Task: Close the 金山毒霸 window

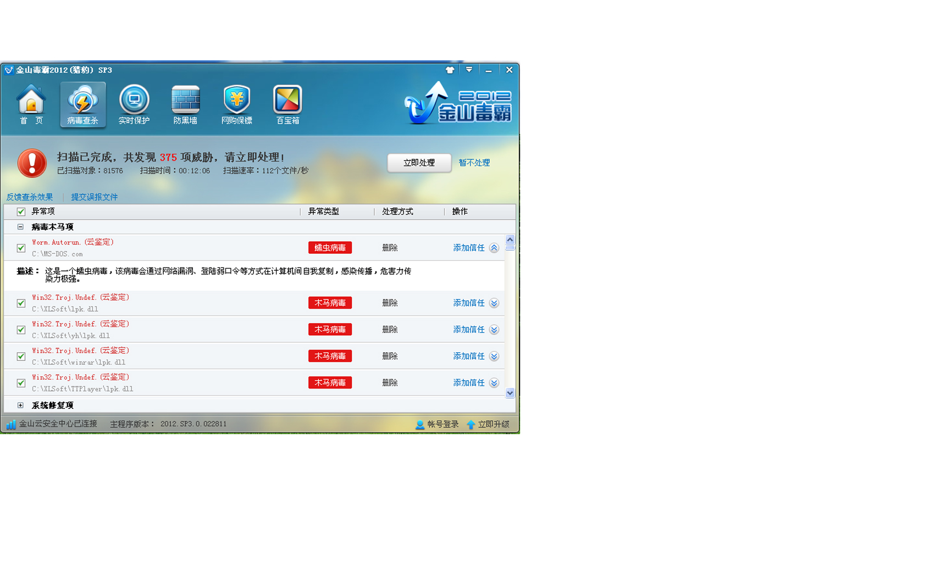Action: (509, 70)
